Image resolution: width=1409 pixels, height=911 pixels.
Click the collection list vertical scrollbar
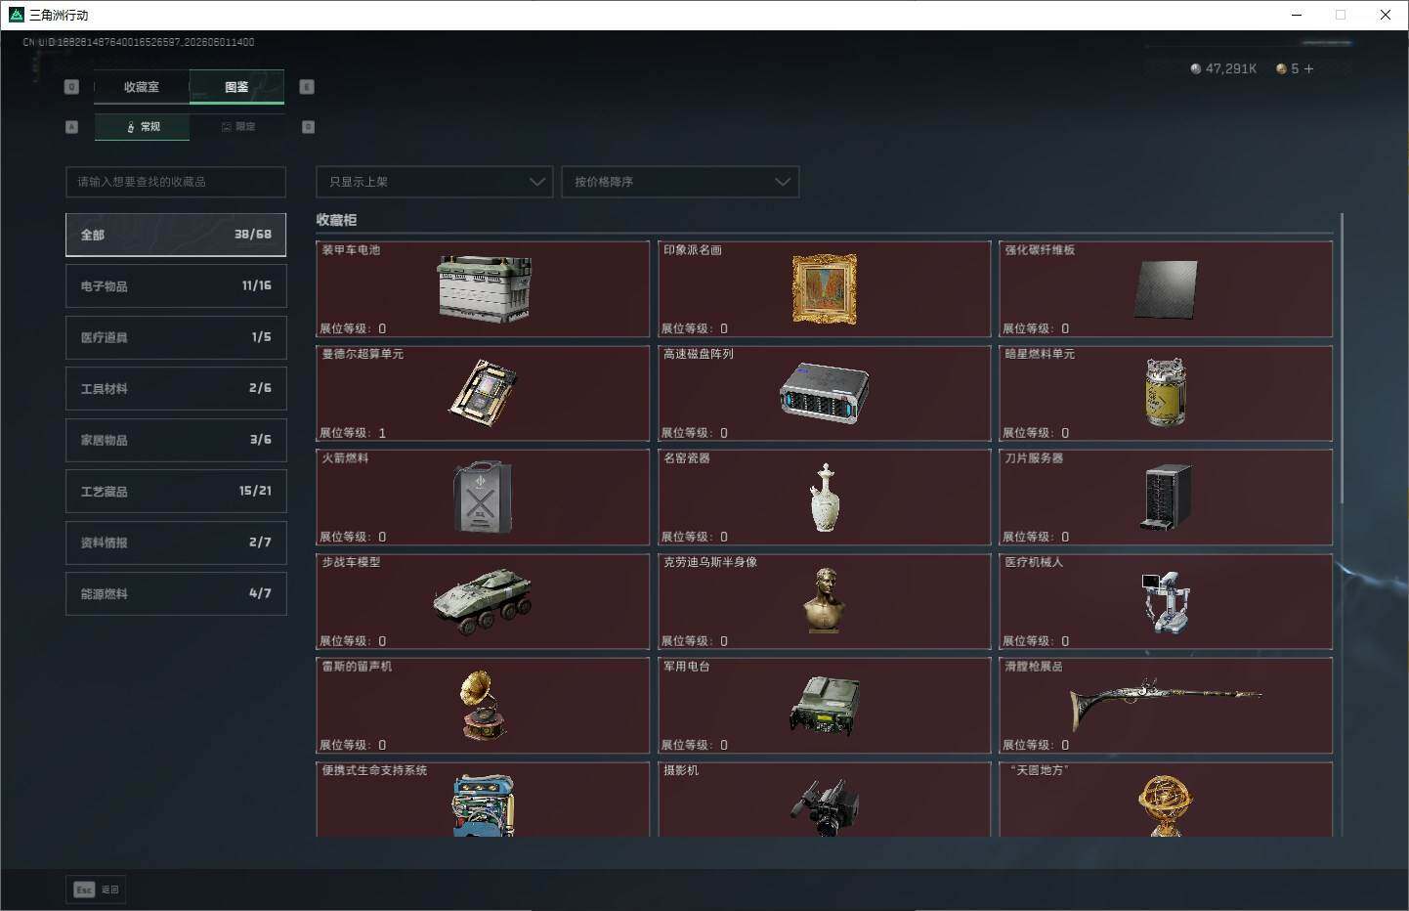click(1342, 359)
